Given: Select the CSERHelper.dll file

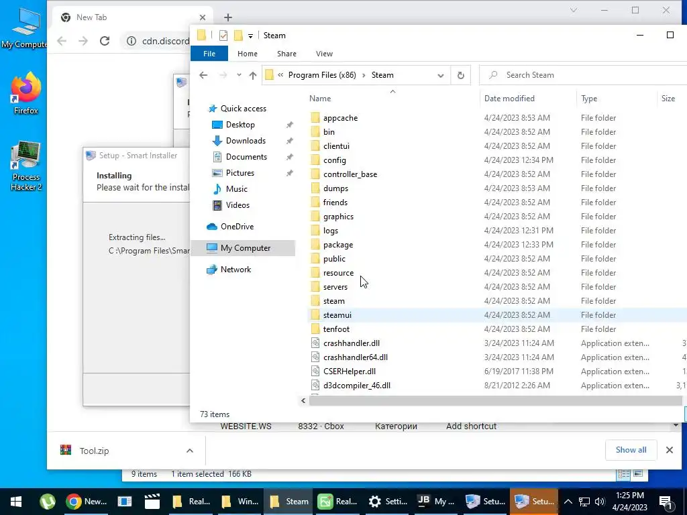Looking at the screenshot, I should tap(349, 371).
